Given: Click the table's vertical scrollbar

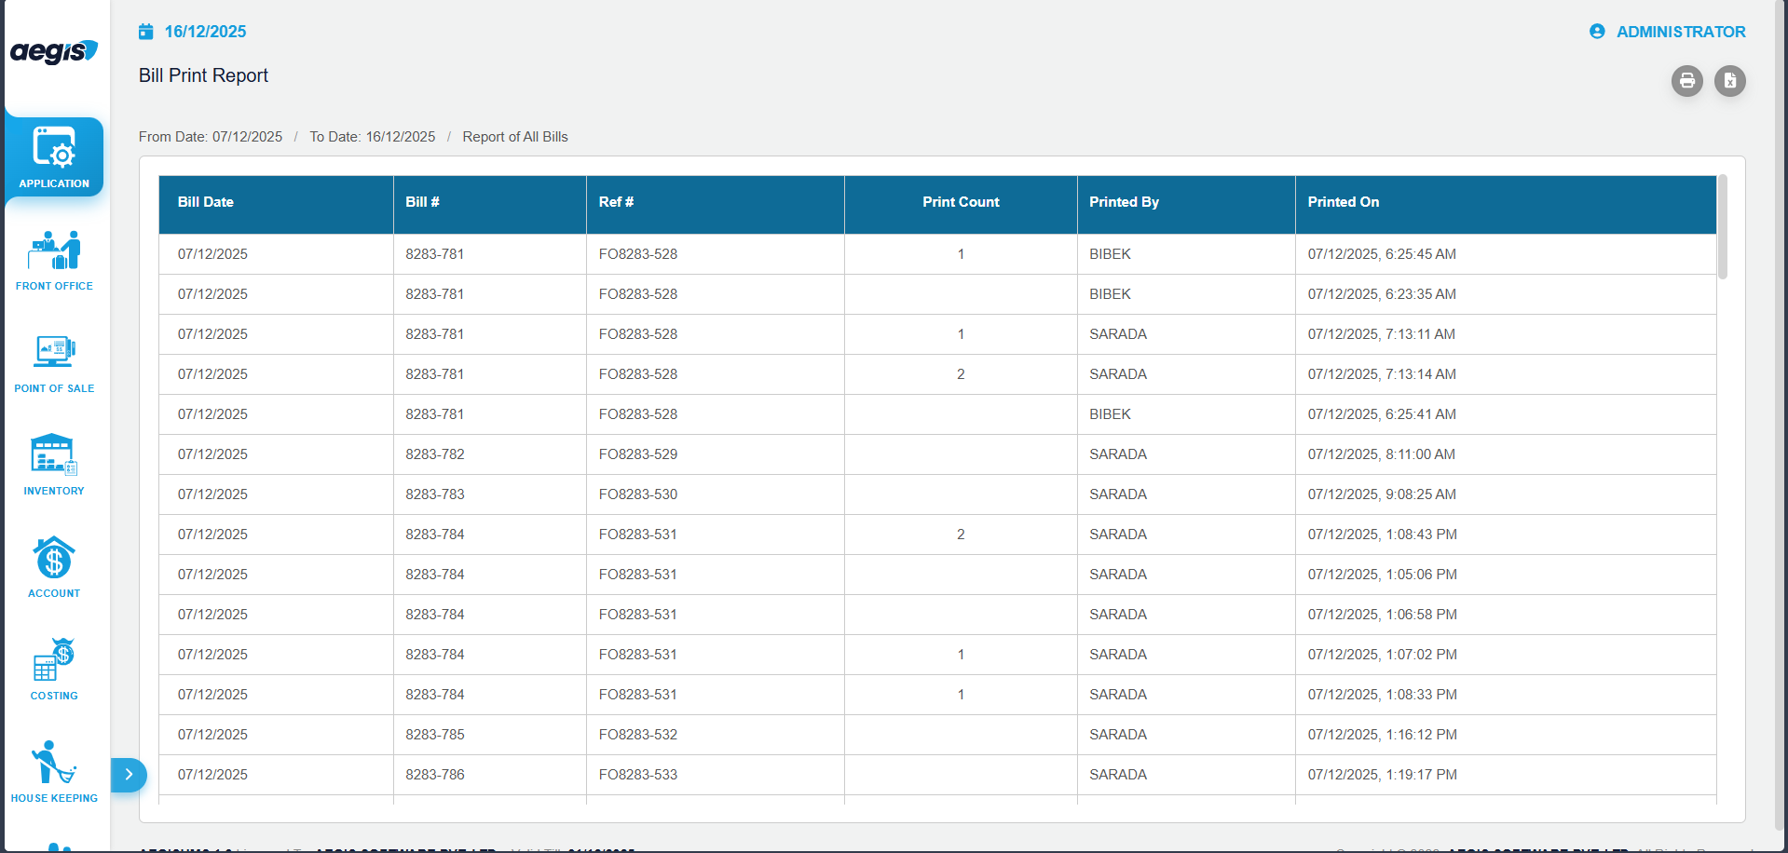Looking at the screenshot, I should tap(1722, 228).
